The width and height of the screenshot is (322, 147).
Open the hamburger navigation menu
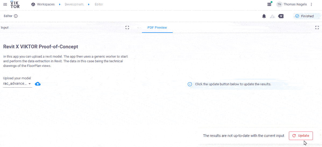point(5,5)
